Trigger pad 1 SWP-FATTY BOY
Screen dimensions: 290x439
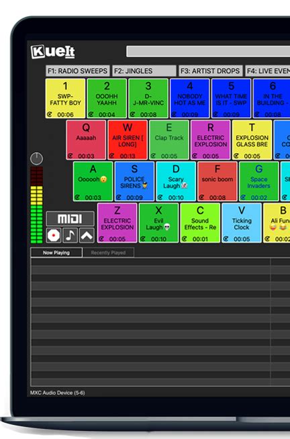65,98
